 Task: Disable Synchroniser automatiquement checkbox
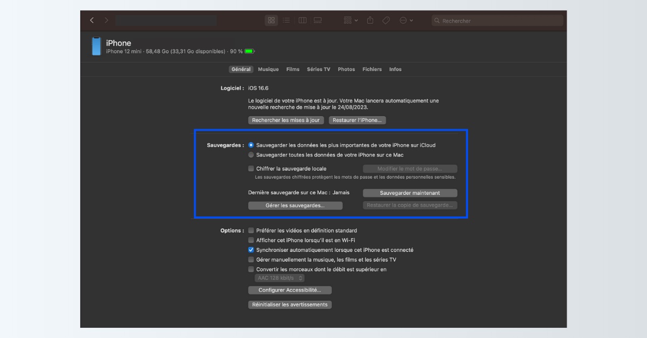[x=251, y=250]
